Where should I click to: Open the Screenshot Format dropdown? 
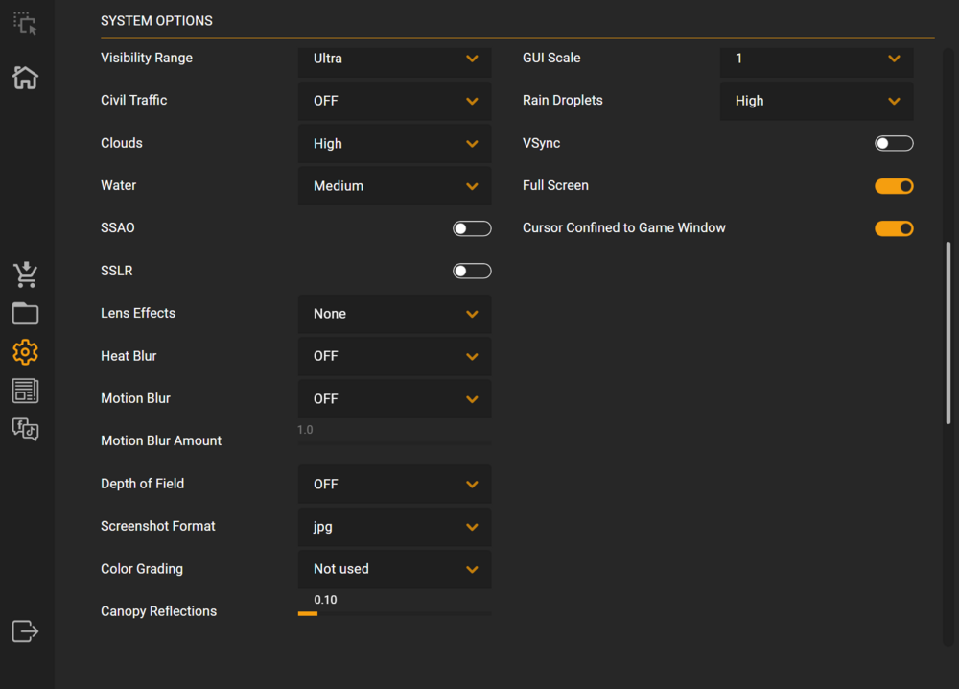click(x=394, y=527)
